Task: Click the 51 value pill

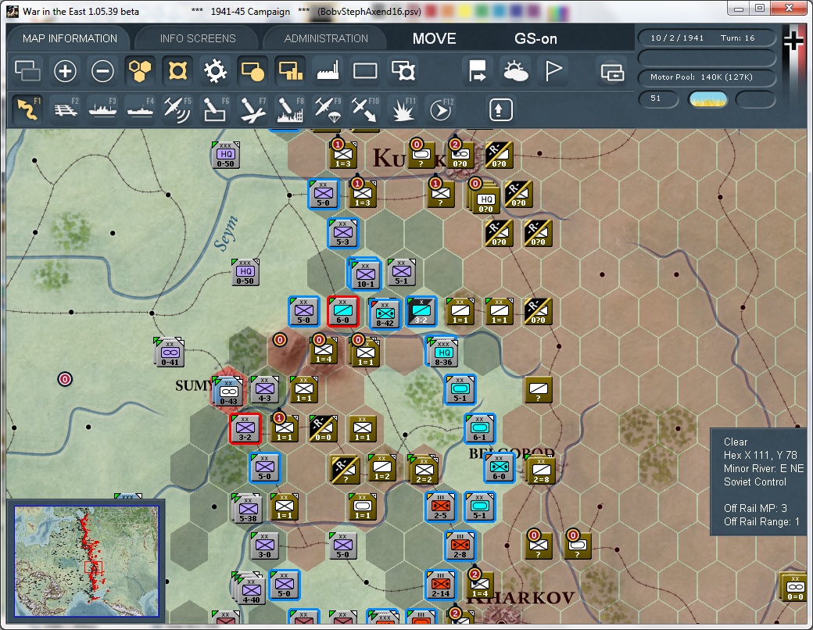Action: click(x=657, y=98)
